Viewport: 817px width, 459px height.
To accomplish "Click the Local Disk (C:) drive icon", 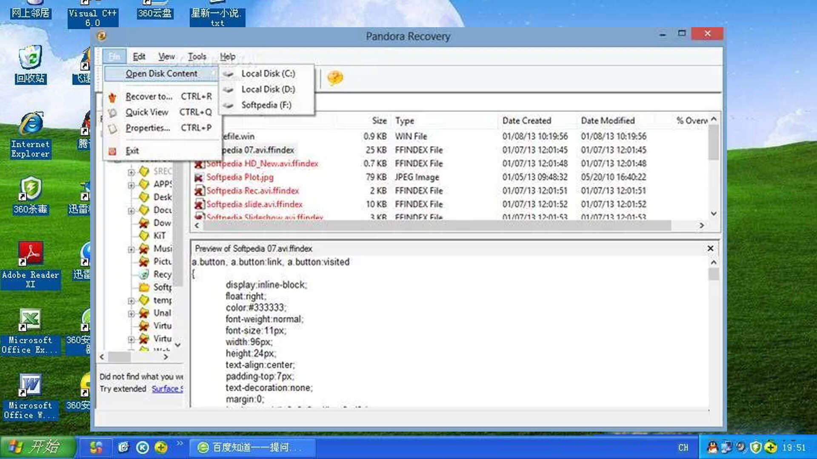I will click(x=229, y=74).
